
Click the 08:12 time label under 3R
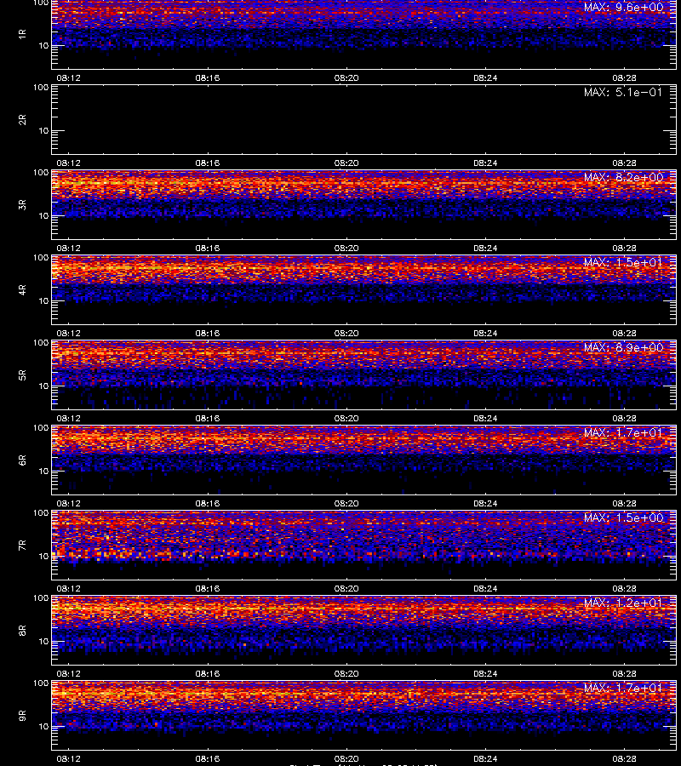click(x=68, y=249)
